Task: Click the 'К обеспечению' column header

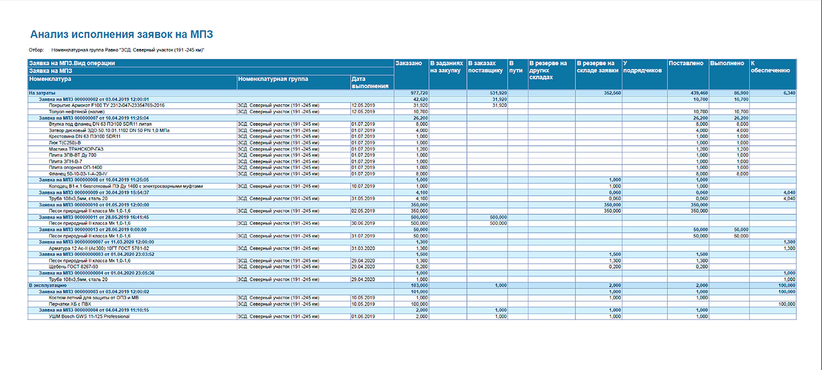Action: 770,67
